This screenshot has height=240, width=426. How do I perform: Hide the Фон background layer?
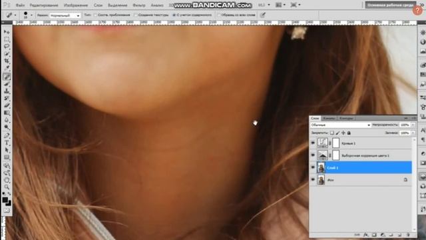tap(313, 179)
